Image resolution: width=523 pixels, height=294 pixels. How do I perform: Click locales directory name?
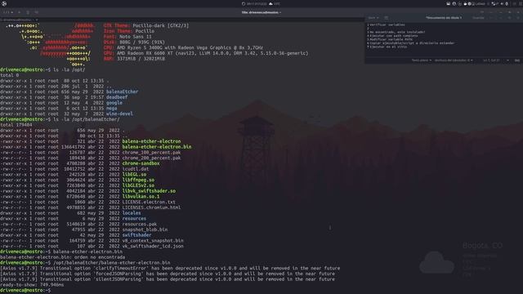tap(132, 212)
